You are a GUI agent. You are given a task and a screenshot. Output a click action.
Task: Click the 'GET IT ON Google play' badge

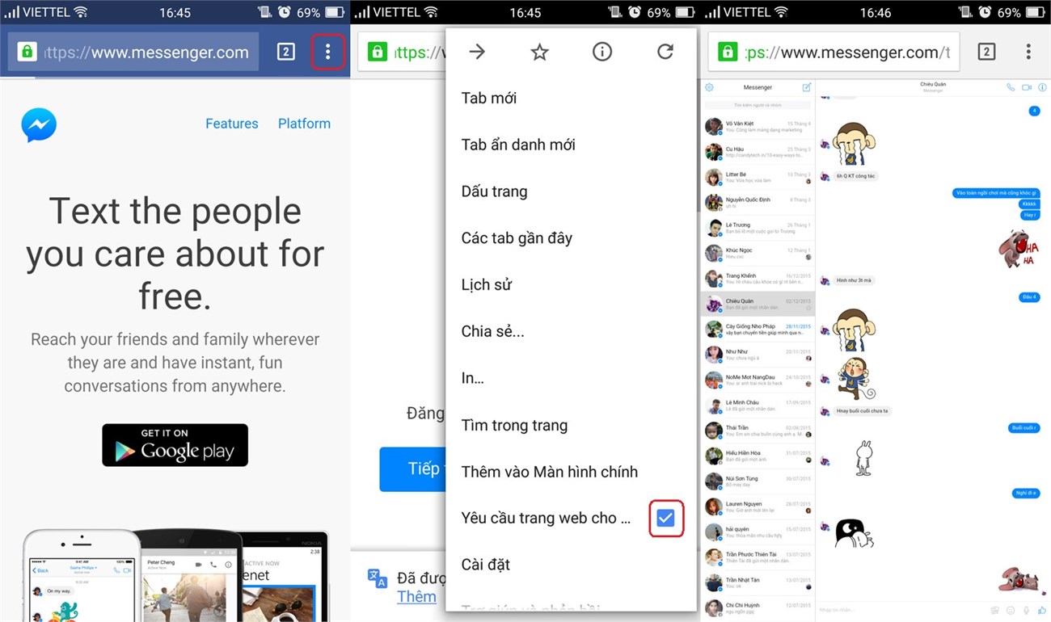(x=175, y=445)
